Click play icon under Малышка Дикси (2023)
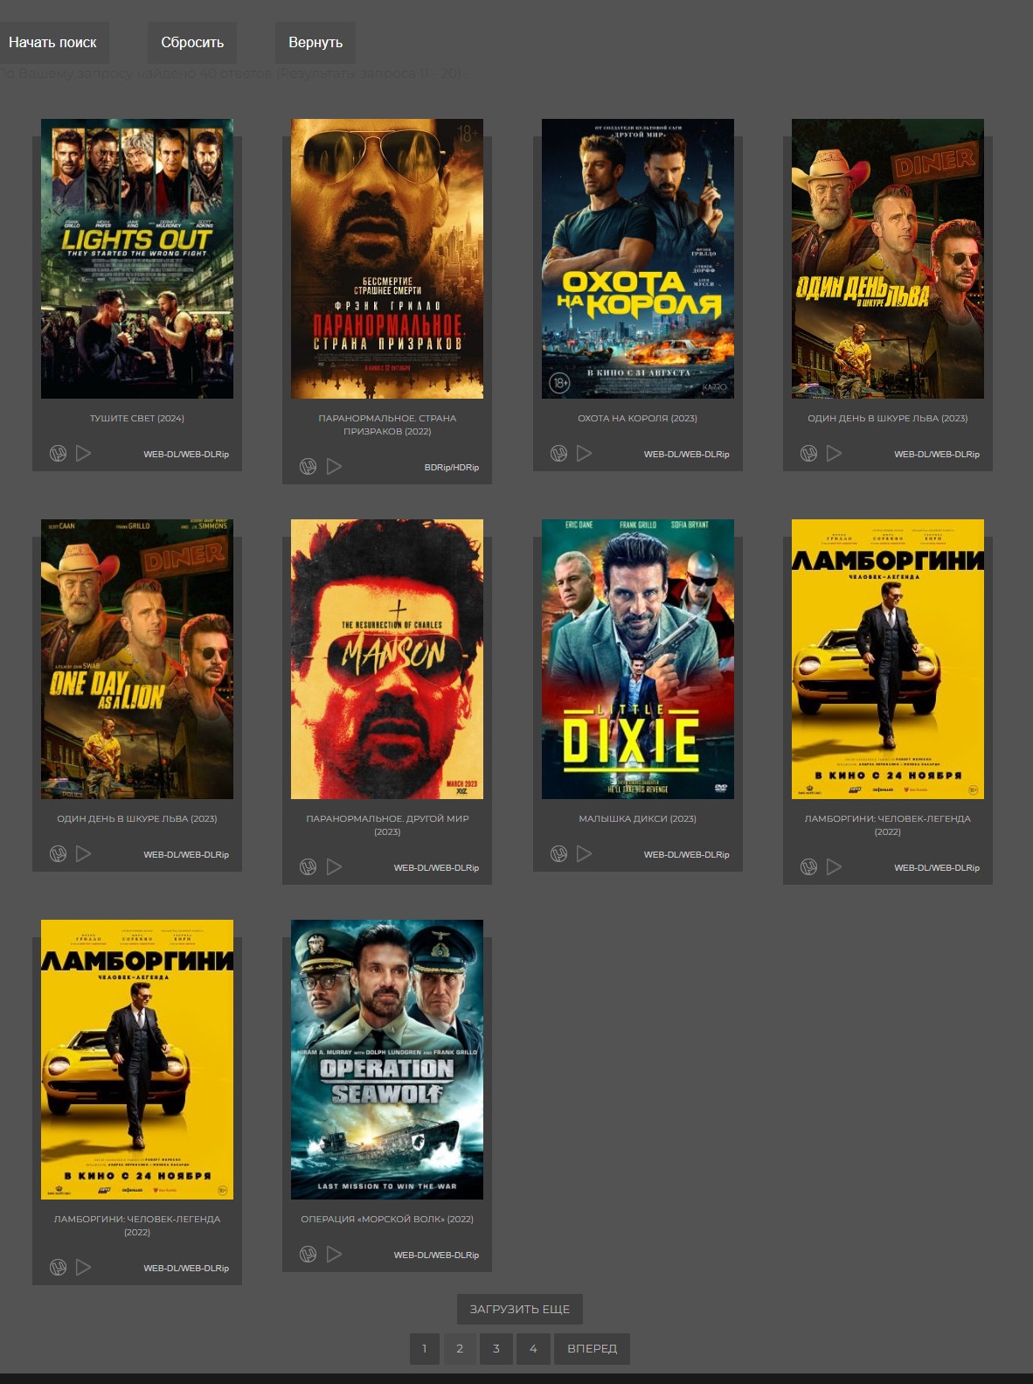This screenshot has height=1384, width=1033. click(585, 854)
